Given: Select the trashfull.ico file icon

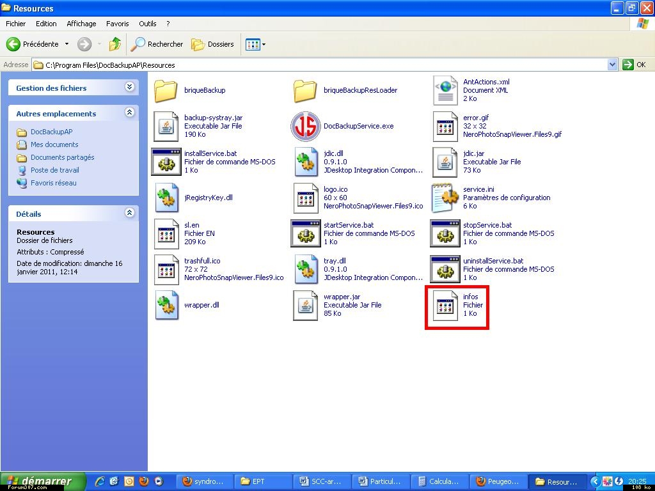Looking at the screenshot, I should click(x=166, y=269).
